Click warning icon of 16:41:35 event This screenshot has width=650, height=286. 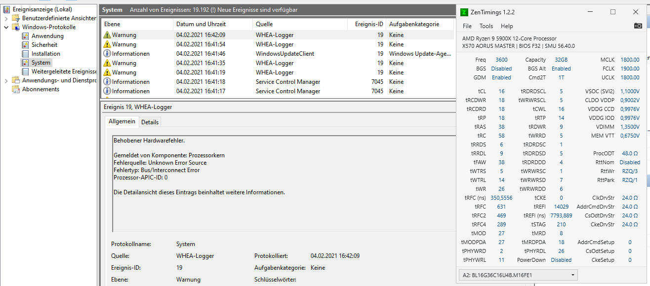(x=107, y=63)
